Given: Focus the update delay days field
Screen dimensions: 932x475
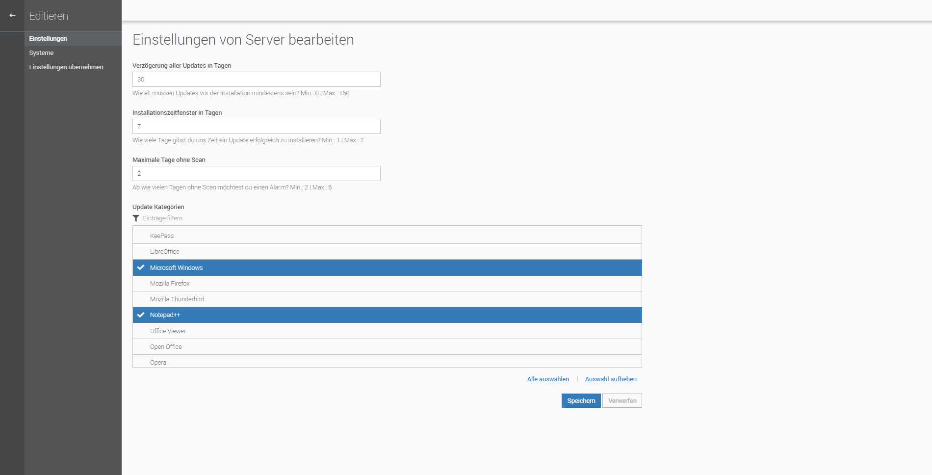Looking at the screenshot, I should 256,79.
